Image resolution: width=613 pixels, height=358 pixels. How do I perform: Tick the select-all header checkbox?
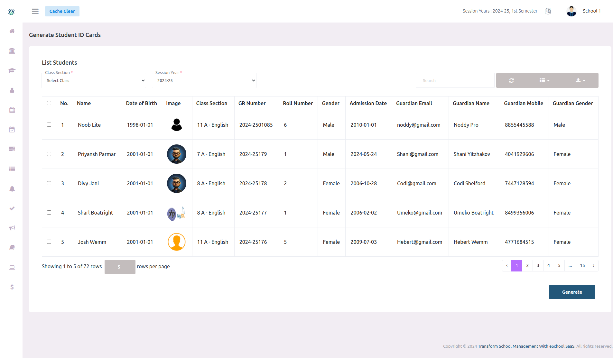(x=49, y=103)
